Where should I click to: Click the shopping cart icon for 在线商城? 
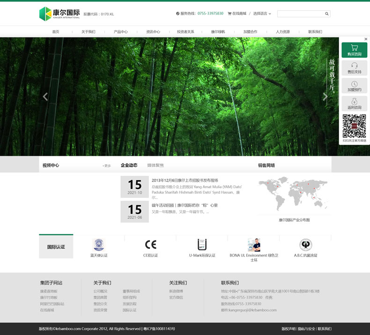[x=229, y=14]
